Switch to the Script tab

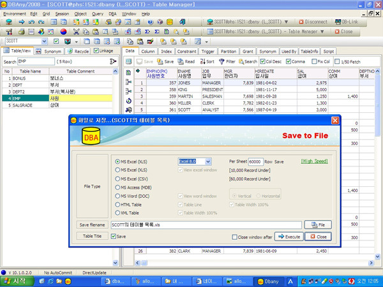click(329, 51)
